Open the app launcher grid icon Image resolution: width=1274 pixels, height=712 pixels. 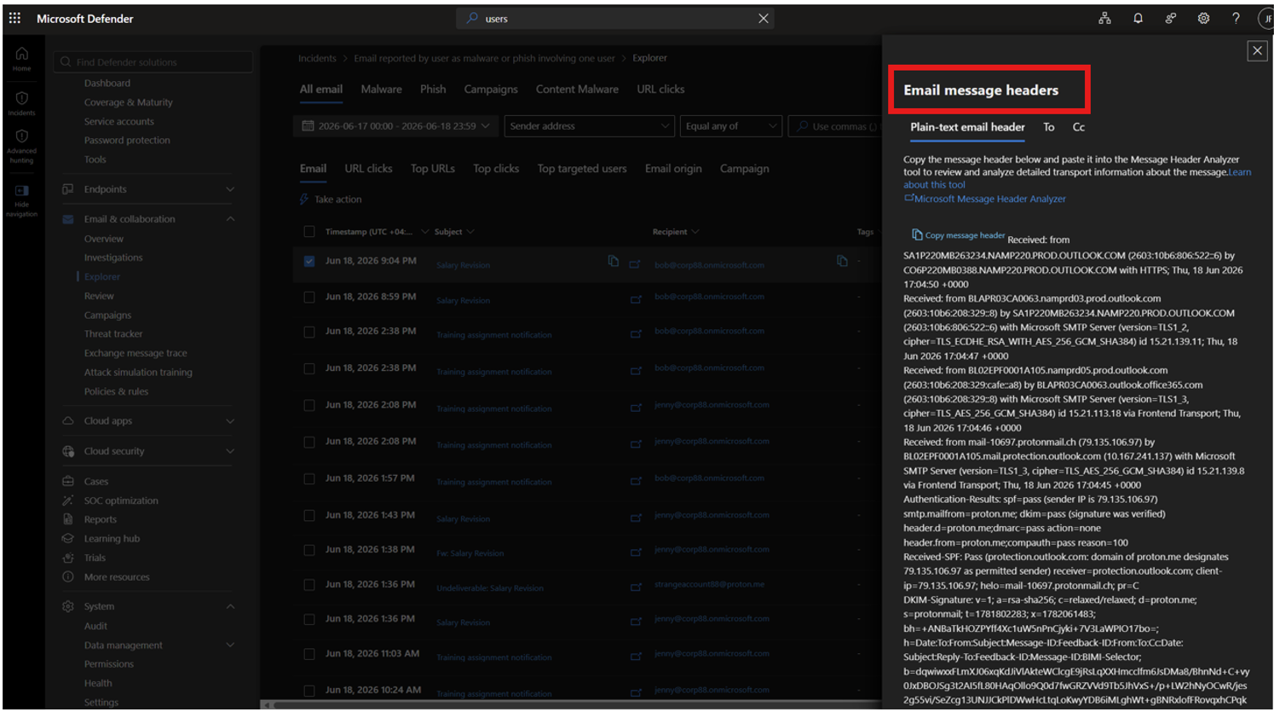[14, 18]
